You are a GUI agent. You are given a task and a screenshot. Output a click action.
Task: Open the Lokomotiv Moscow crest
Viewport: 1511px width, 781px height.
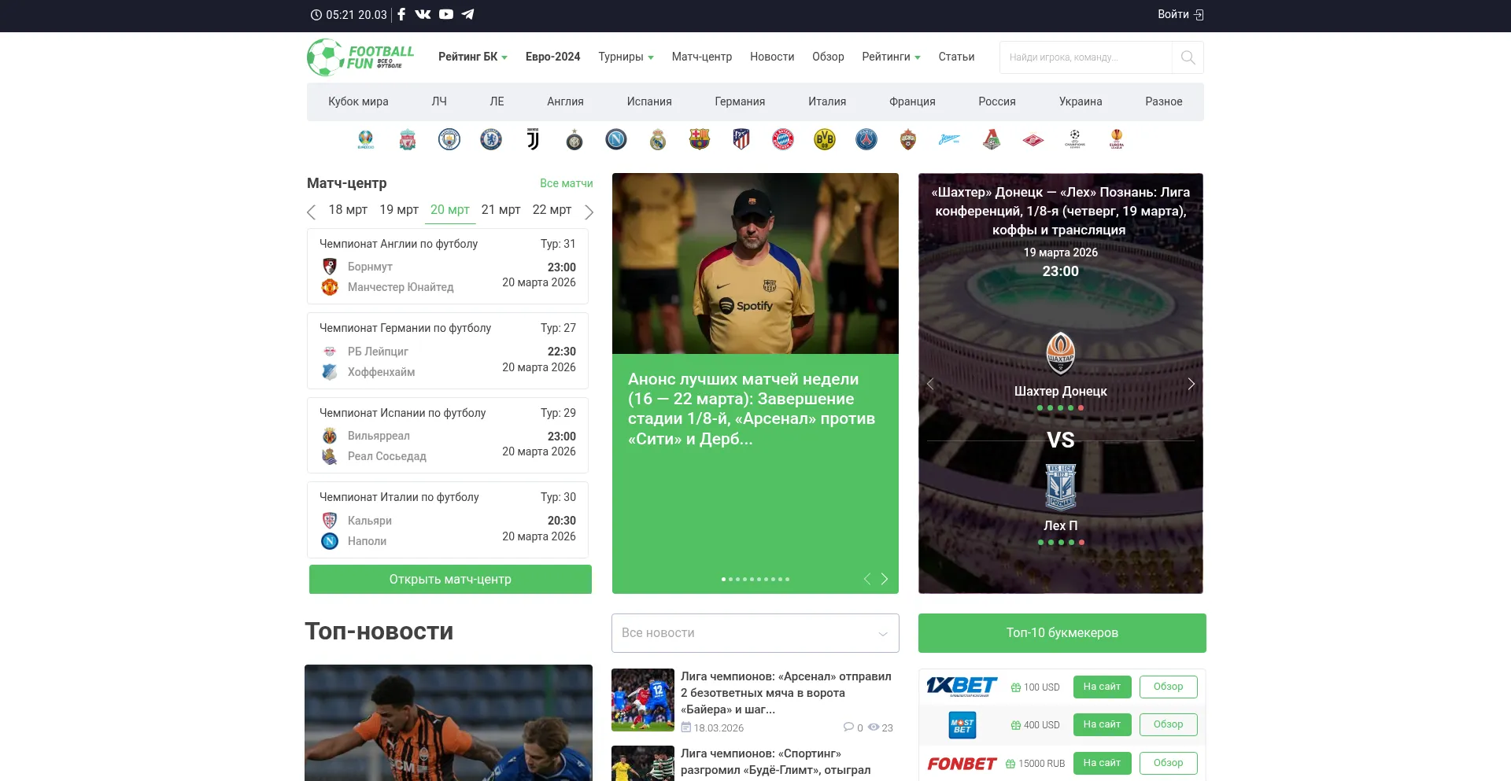click(992, 139)
